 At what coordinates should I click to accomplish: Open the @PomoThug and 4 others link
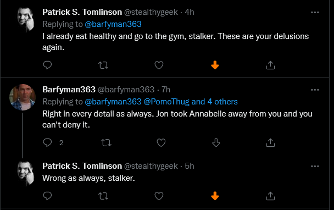[x=191, y=102]
